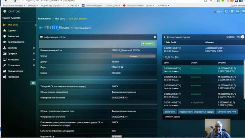This screenshot has height=138, width=245.
Task: Open the Закладки bookmark folder dropdown
Action: (33, 5)
